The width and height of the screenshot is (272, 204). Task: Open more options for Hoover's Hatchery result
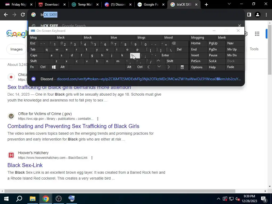pos(92,158)
